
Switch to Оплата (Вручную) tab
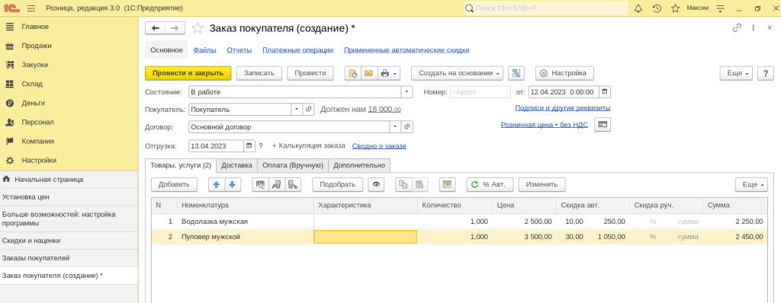(293, 165)
